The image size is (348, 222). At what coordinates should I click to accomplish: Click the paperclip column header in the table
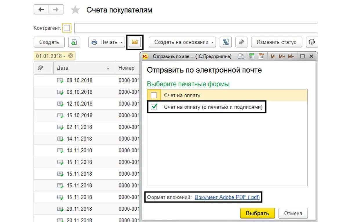click(x=41, y=68)
